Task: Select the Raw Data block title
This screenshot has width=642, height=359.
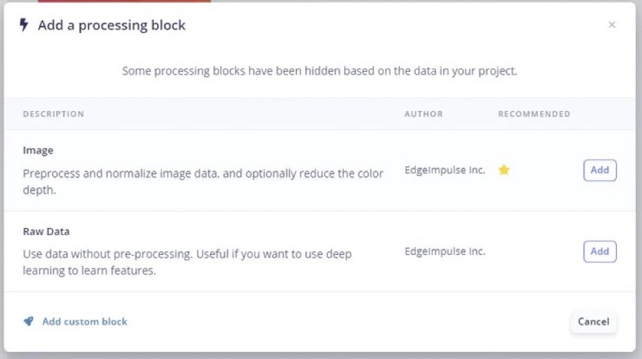Action: point(46,232)
